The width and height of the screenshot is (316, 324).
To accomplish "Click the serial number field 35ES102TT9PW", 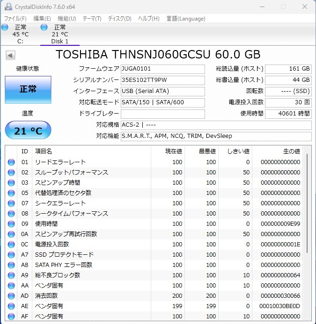I will pyautogui.click(x=162, y=80).
